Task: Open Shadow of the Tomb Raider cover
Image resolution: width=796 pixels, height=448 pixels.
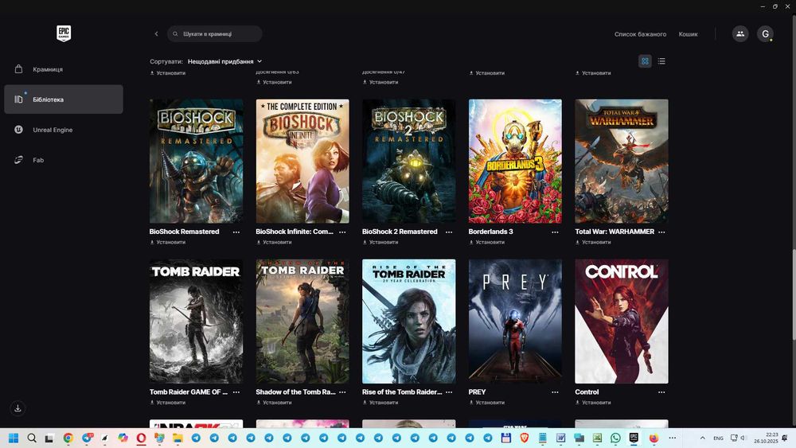Action: (x=302, y=321)
